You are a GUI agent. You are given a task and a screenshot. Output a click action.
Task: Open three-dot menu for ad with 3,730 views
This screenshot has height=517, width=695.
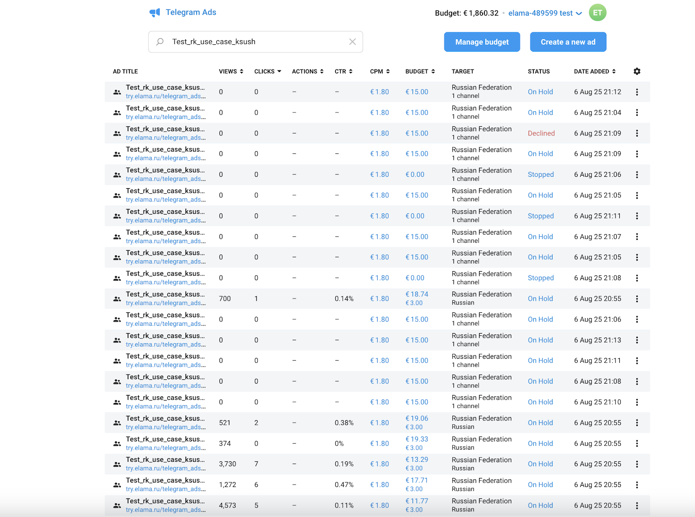pyautogui.click(x=637, y=464)
